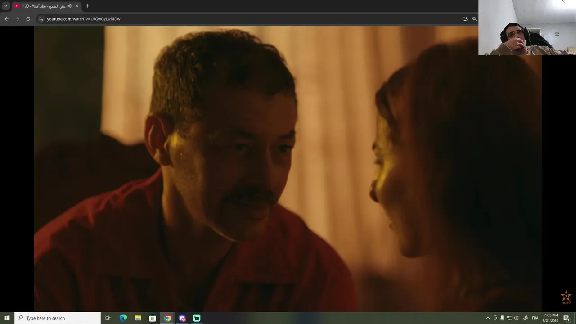Close the YouTube tab

[x=77, y=6]
